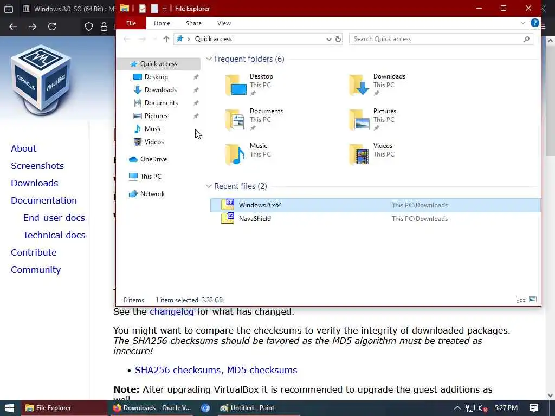The height and width of the screenshot is (416, 555).
Task: Open the View ribbon tab
Action: [224, 23]
